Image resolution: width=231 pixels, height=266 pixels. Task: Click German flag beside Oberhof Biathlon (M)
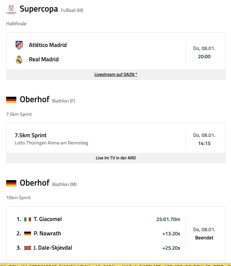[11, 183]
